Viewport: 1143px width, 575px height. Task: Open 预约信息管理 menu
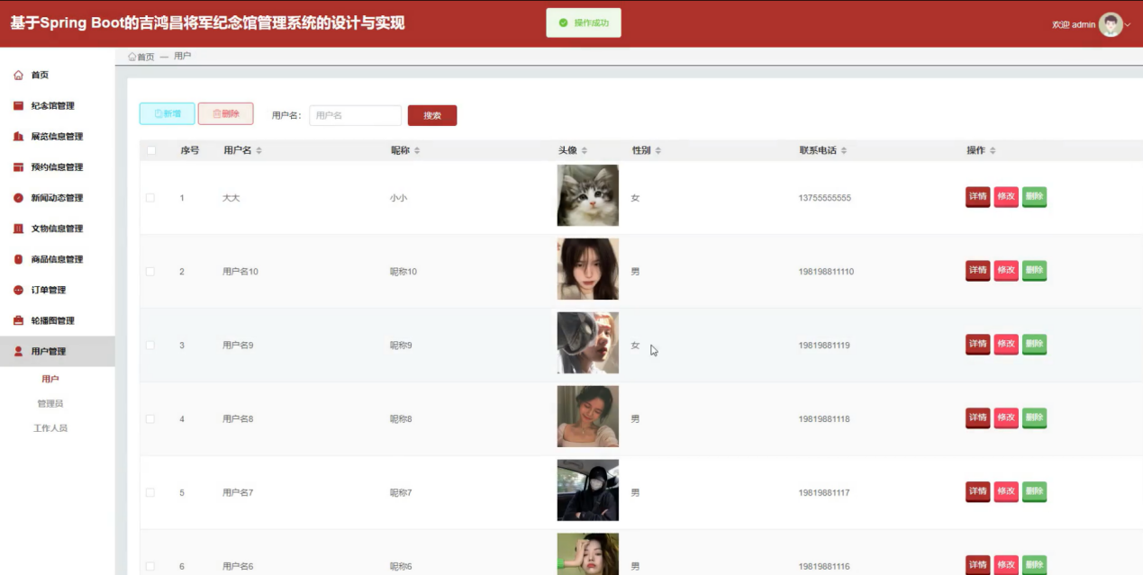click(58, 167)
